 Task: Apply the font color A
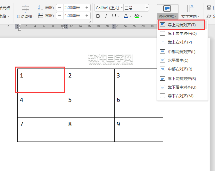pyautogui.click(x=126, y=16)
